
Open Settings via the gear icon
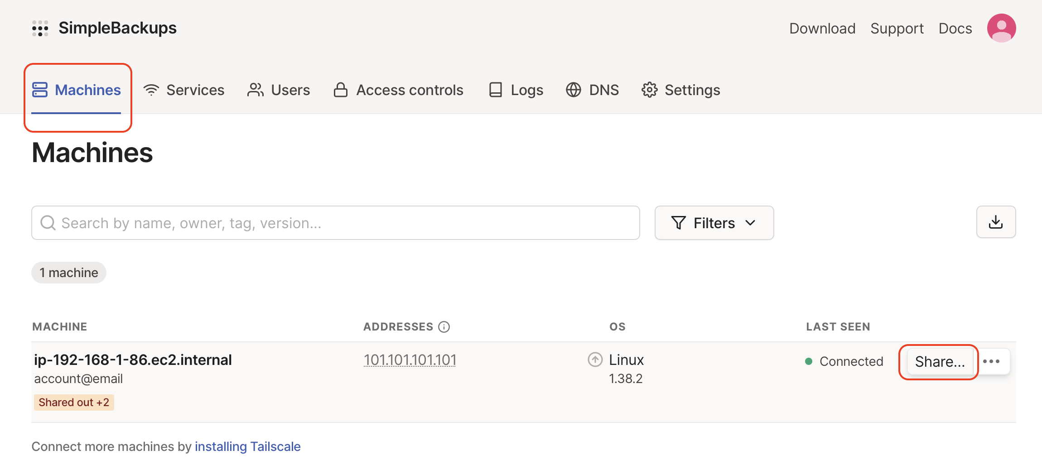tap(649, 90)
